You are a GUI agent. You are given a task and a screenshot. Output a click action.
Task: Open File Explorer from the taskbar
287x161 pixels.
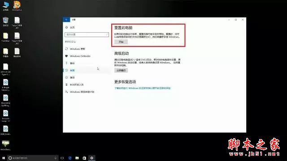(x=77, y=158)
